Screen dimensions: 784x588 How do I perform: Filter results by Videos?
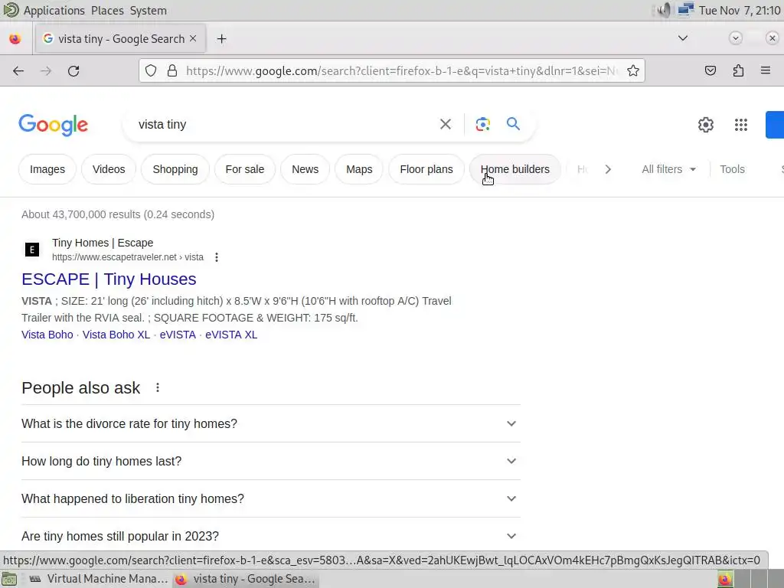[x=109, y=169]
